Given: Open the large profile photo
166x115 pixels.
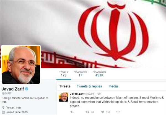Looking at the screenshot, I should (x=21, y=65).
